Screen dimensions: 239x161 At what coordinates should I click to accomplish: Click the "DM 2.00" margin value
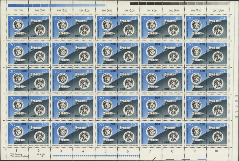click(40, 10)
